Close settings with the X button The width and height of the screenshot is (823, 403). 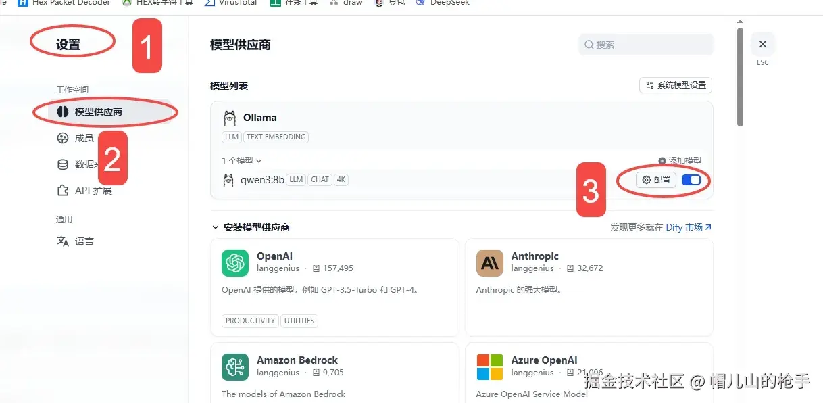(762, 44)
